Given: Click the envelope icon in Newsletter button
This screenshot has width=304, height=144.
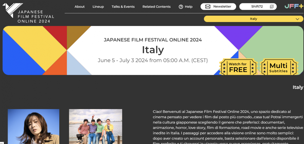Looking at the screenshot, I should (208, 7).
